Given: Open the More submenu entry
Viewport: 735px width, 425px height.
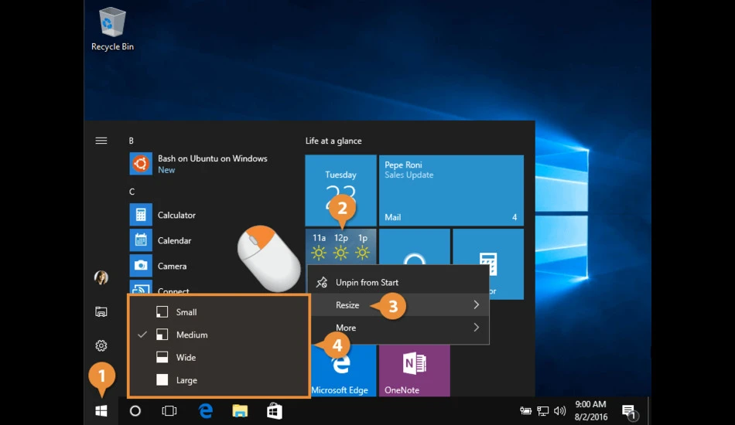Looking at the screenshot, I should (398, 328).
